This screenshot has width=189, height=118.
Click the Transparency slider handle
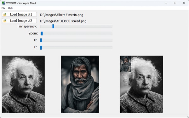(x=53, y=26)
